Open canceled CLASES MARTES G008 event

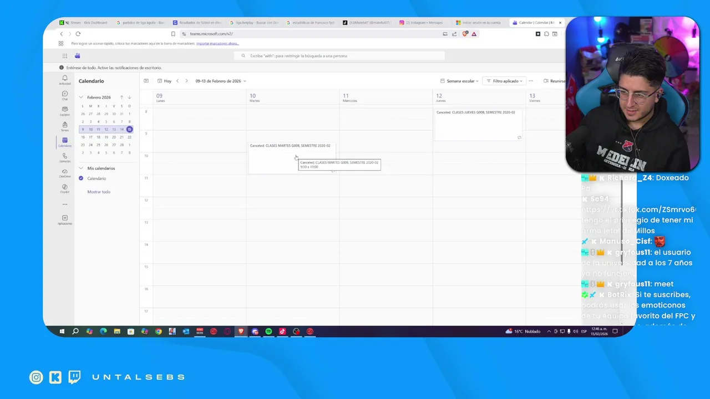[292, 157]
